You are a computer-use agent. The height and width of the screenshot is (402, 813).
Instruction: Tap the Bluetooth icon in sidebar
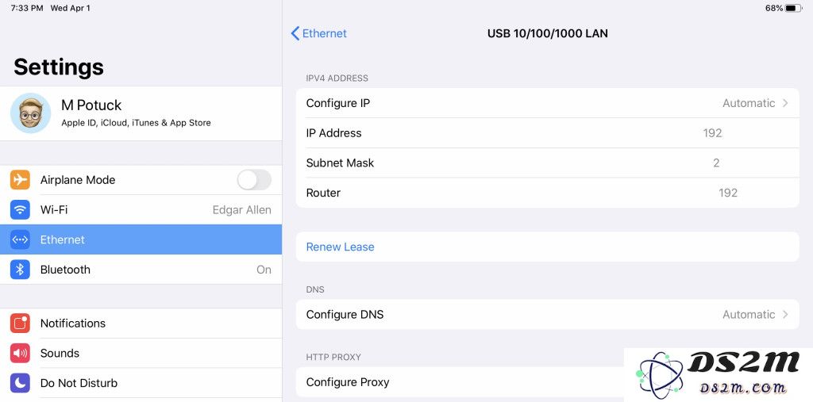click(20, 270)
